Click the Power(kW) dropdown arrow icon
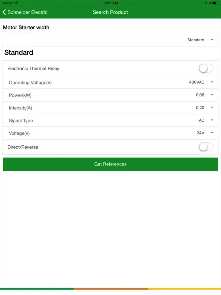Viewport: 221px width, 295px height. pyautogui.click(x=212, y=95)
